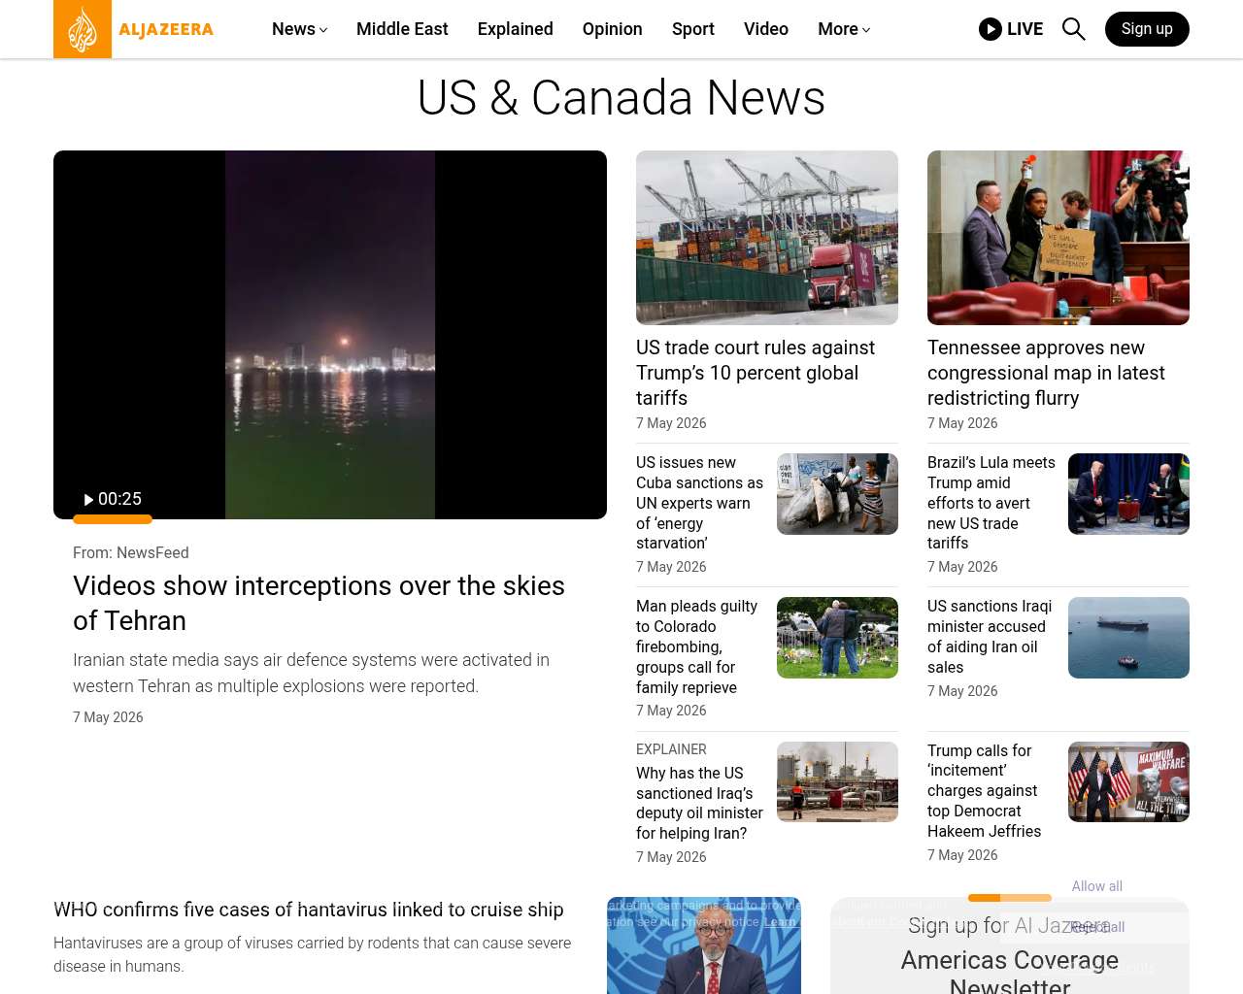The width and height of the screenshot is (1243, 994).
Task: Expand the News dropdown chevron
Action: pyautogui.click(x=323, y=30)
